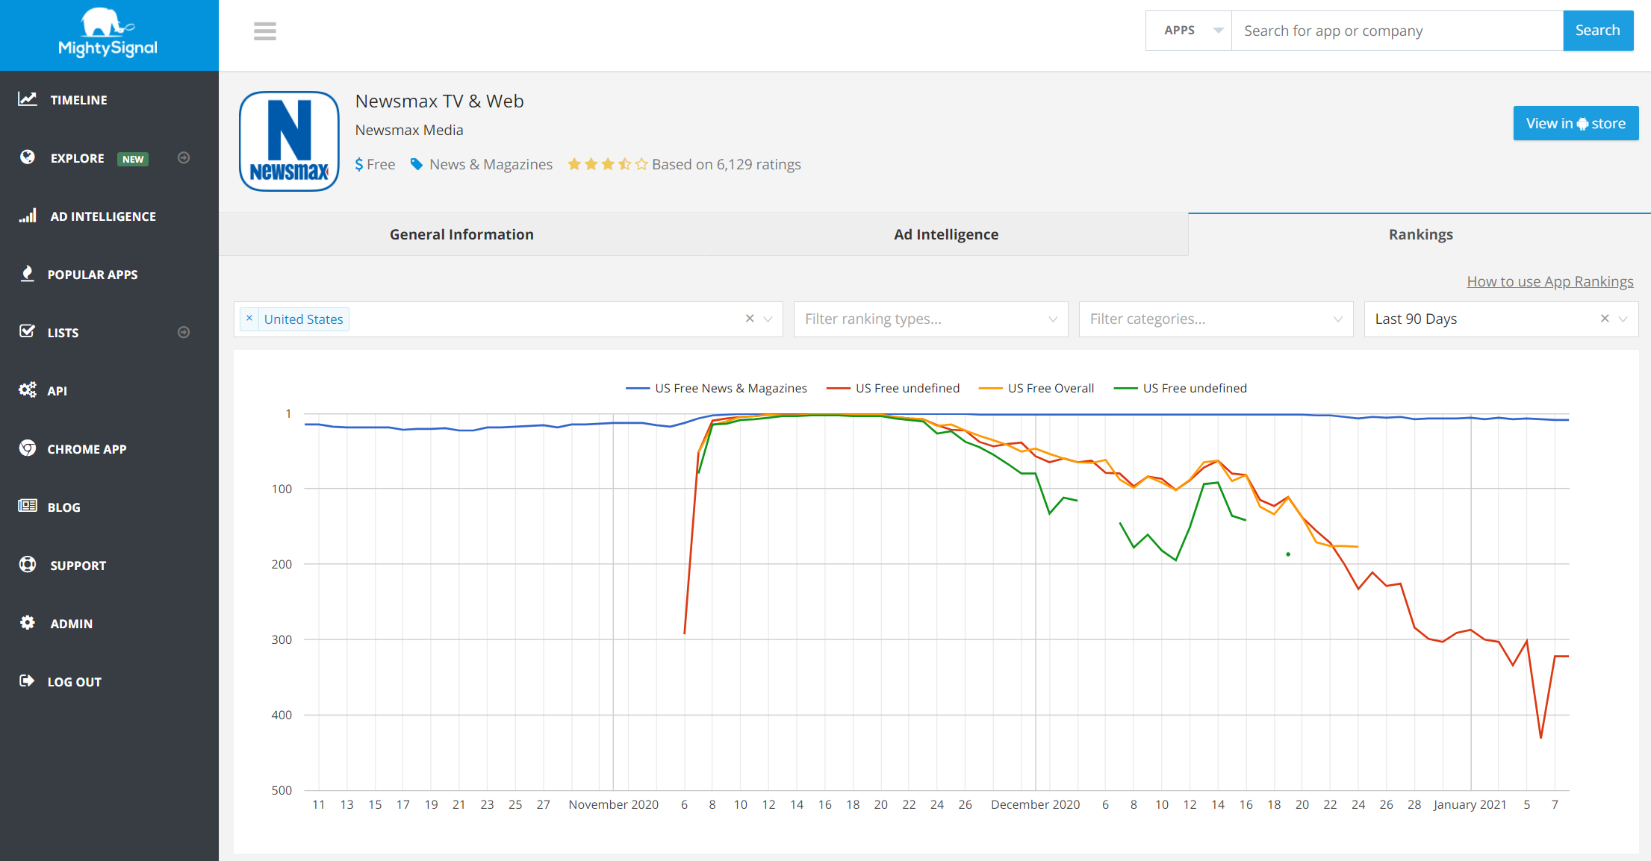Screen dimensions: 1651x861
Task: Click the star rating icons
Action: 607,164
